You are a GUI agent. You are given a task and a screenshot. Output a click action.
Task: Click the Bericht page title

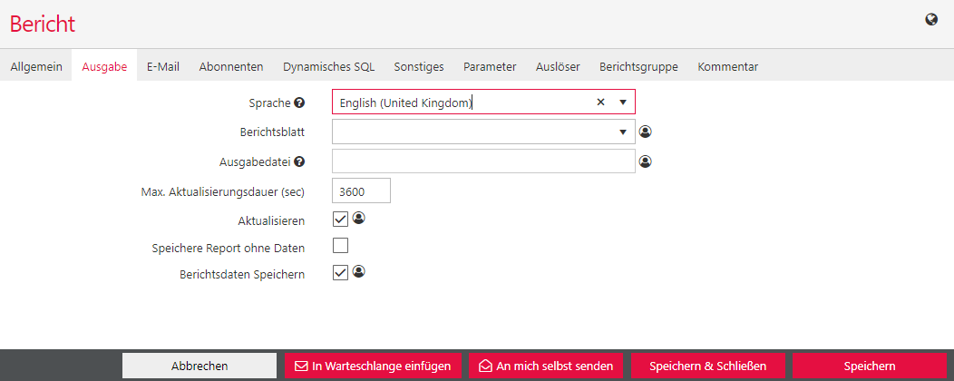[x=43, y=24]
